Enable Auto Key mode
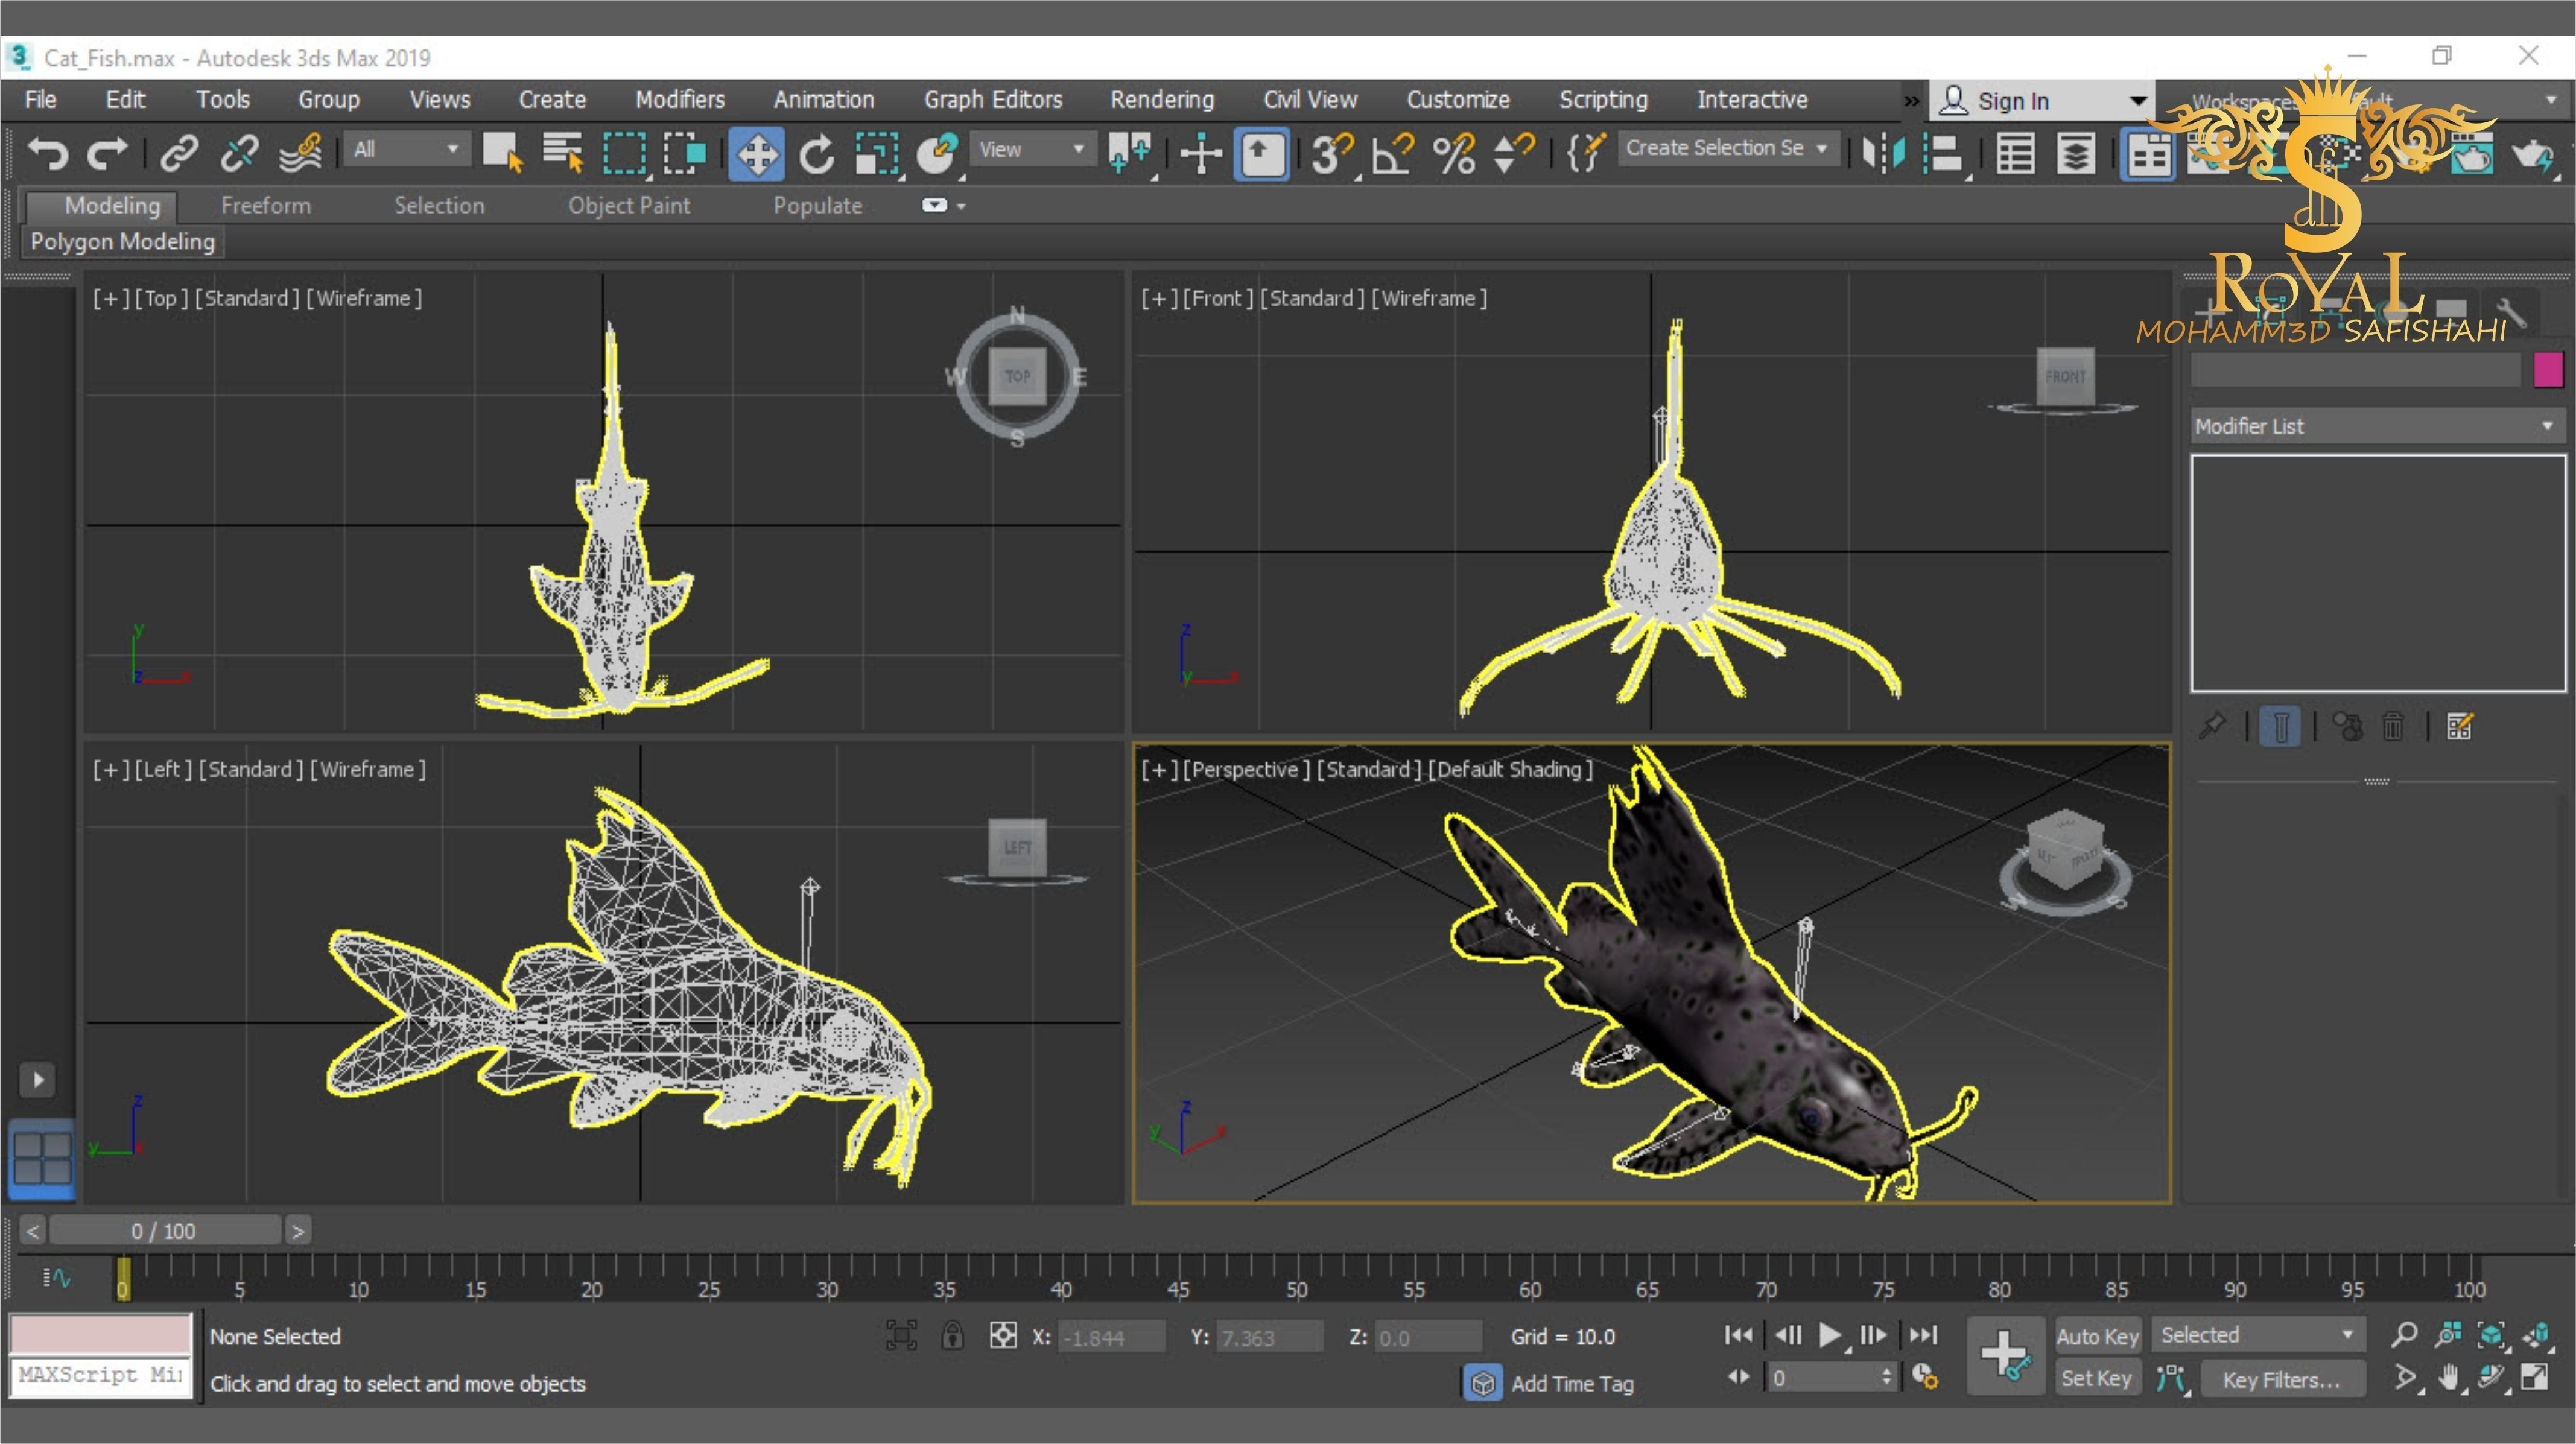Image resolution: width=2576 pixels, height=1444 pixels. tap(2097, 1336)
